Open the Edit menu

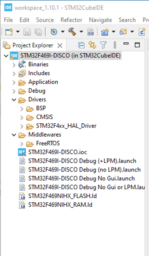pyautogui.click(x=25, y=20)
